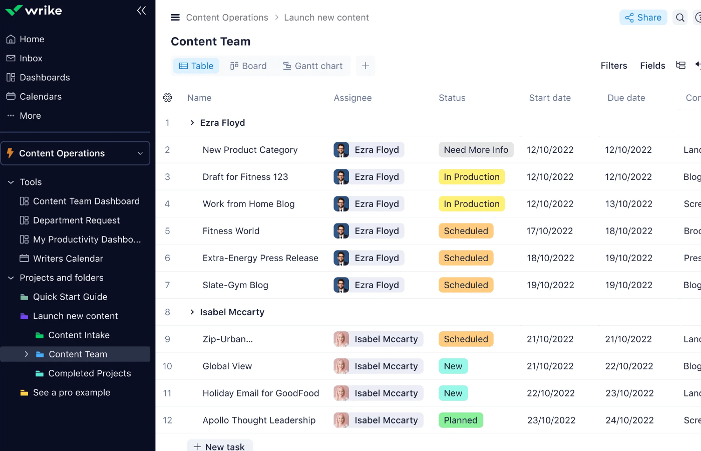Switch to the Gantt chart tab

click(313, 66)
